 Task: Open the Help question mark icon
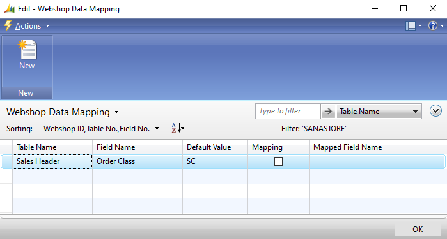432,26
